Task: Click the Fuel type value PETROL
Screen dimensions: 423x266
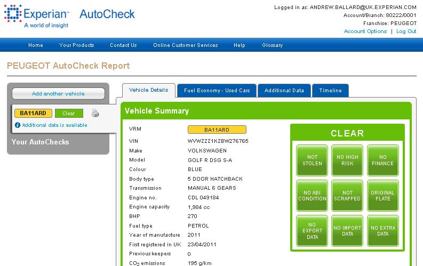Action: (198, 225)
